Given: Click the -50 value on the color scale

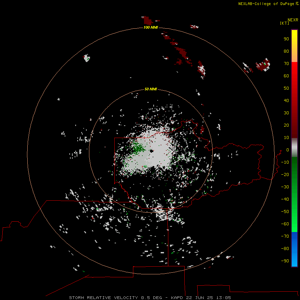Looking at the screenshot, I should pos(285,212).
